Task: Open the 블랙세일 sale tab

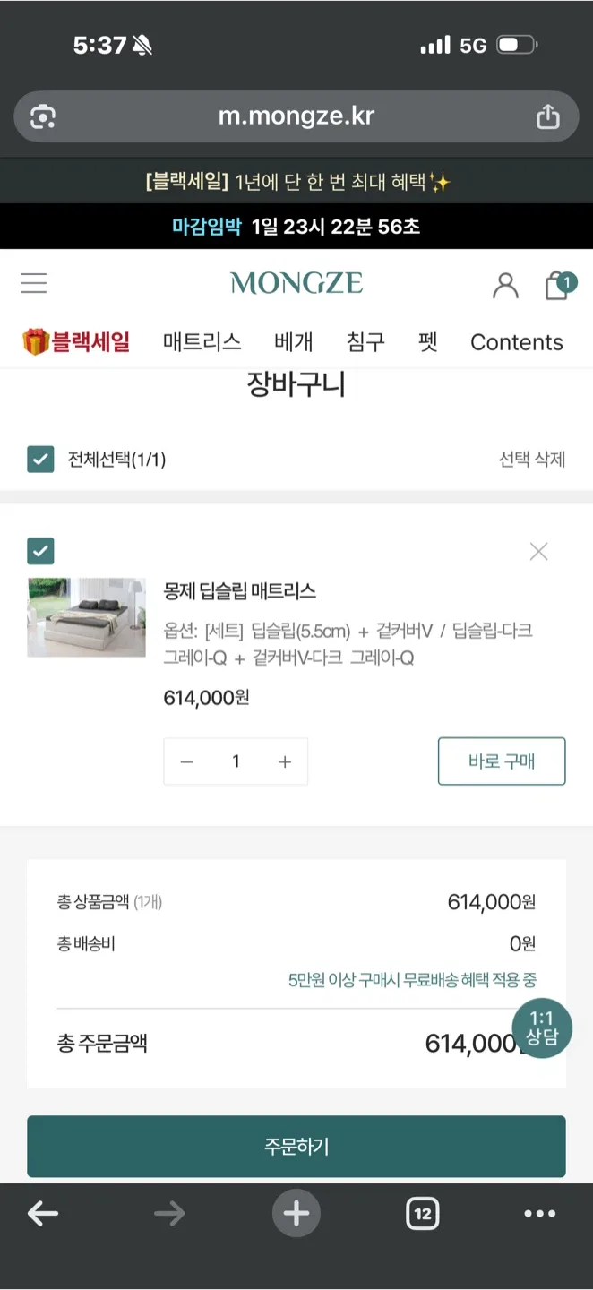Action: 77,342
